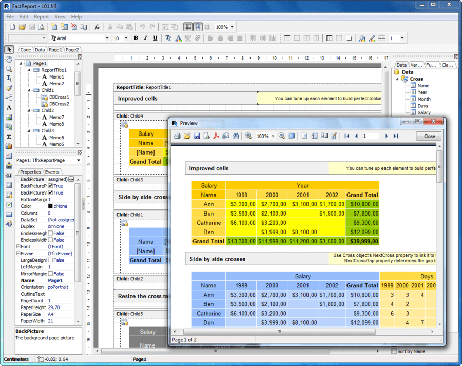This screenshot has width=462, height=366.
Task: Select the Hand tool in left toolbox
Action: (x=9, y=59)
